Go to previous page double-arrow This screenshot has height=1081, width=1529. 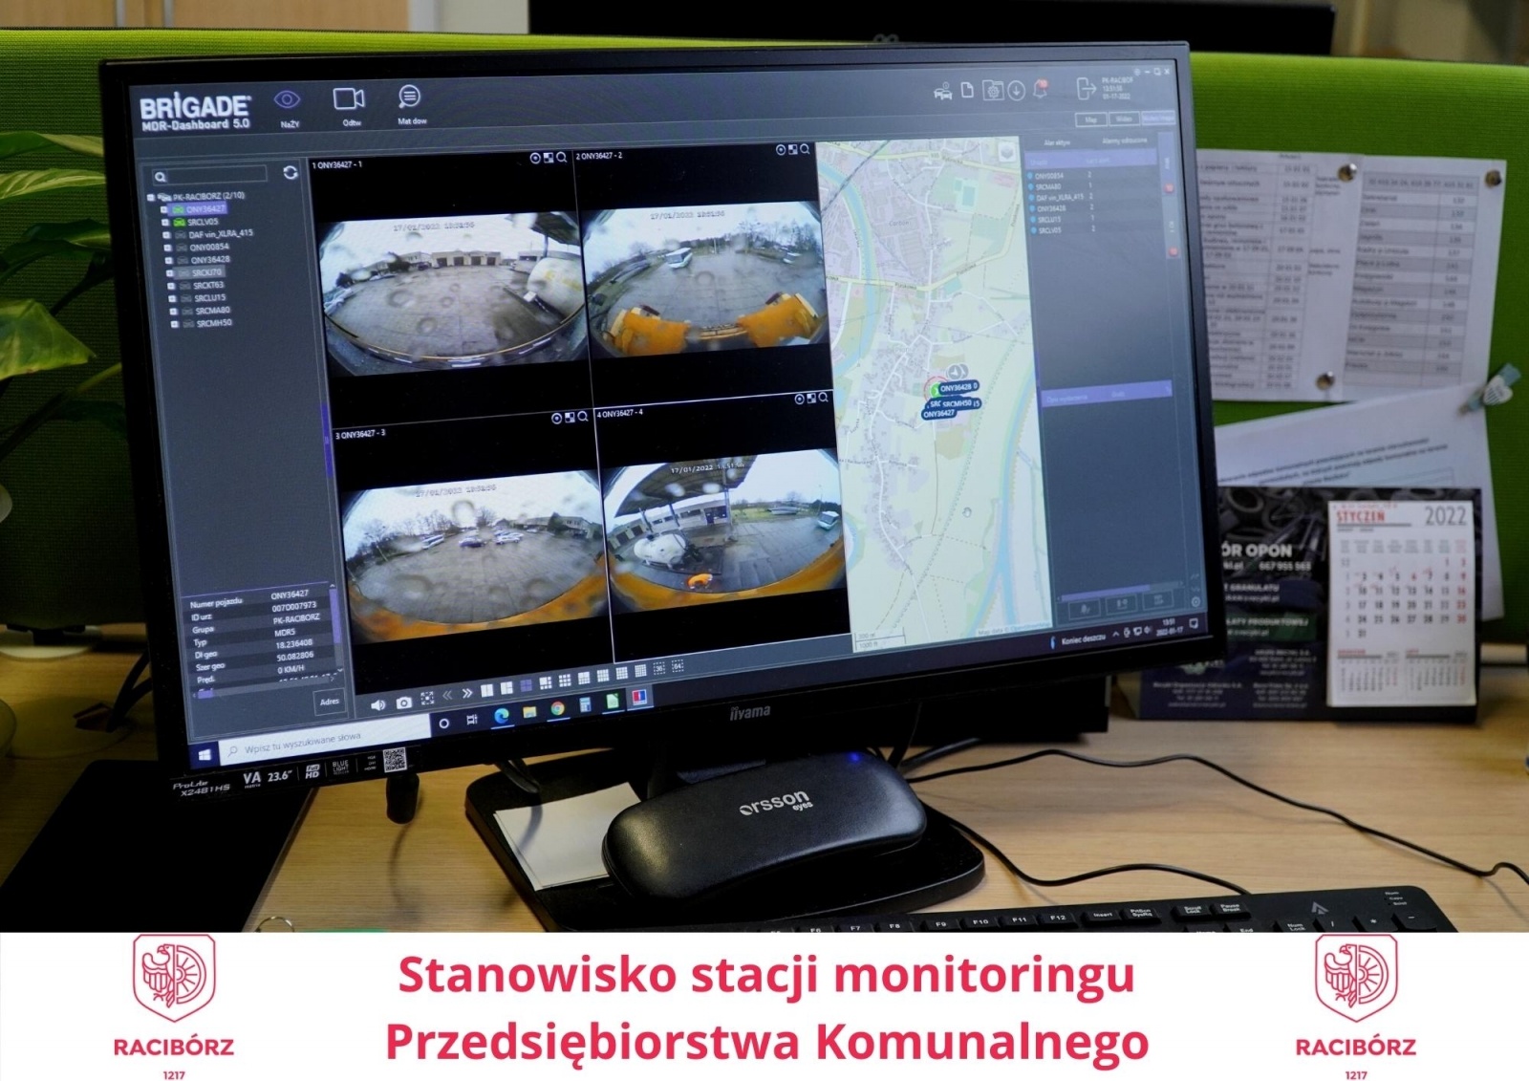click(447, 695)
